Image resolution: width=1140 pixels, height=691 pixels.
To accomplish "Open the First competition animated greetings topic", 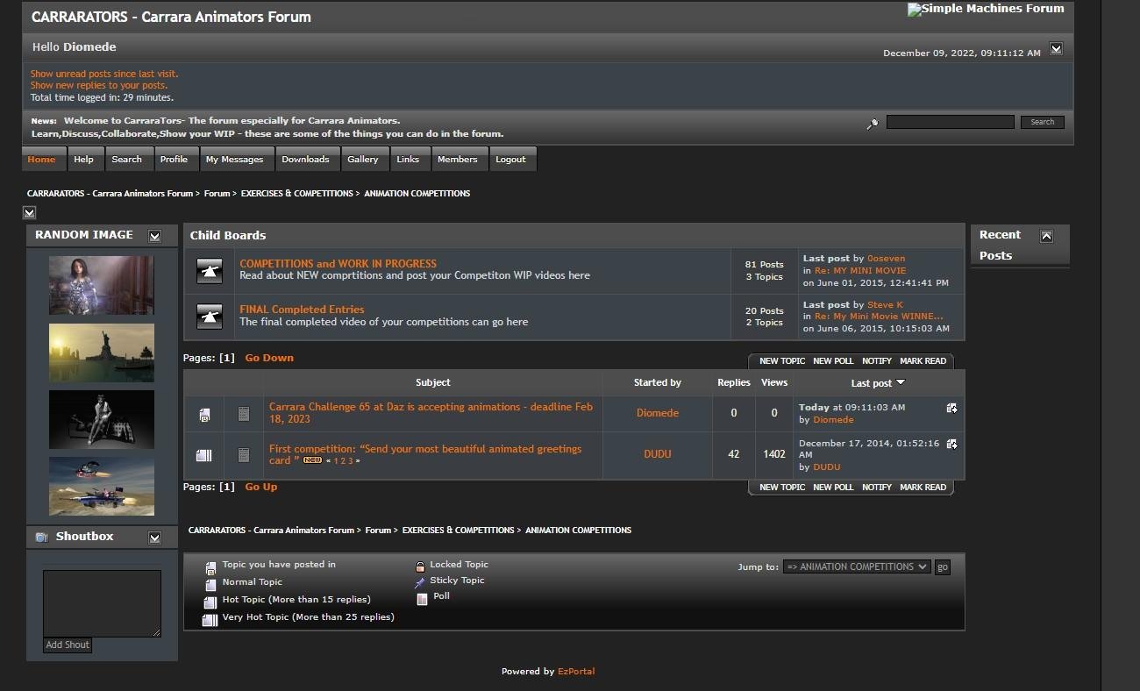I will pyautogui.click(x=425, y=454).
